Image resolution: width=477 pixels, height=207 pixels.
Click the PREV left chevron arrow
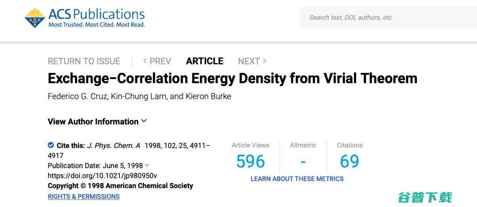[x=145, y=61]
